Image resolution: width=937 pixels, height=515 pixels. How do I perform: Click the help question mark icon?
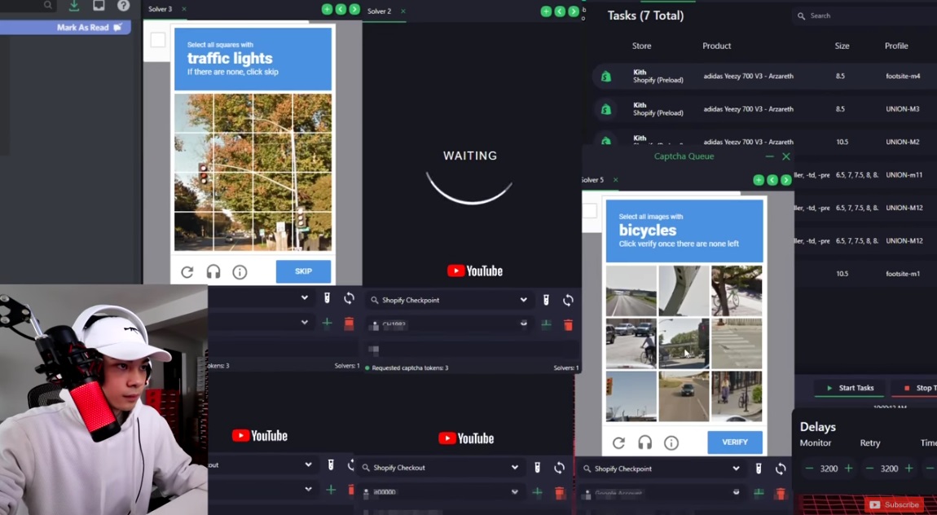point(123,6)
